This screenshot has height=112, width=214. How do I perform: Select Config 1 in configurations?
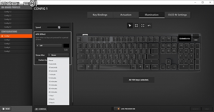[x=16, y=36]
